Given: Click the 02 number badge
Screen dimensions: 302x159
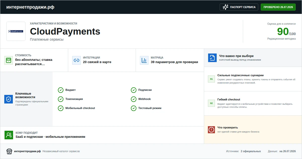Looking at the screenshot, I should click(211, 103).
